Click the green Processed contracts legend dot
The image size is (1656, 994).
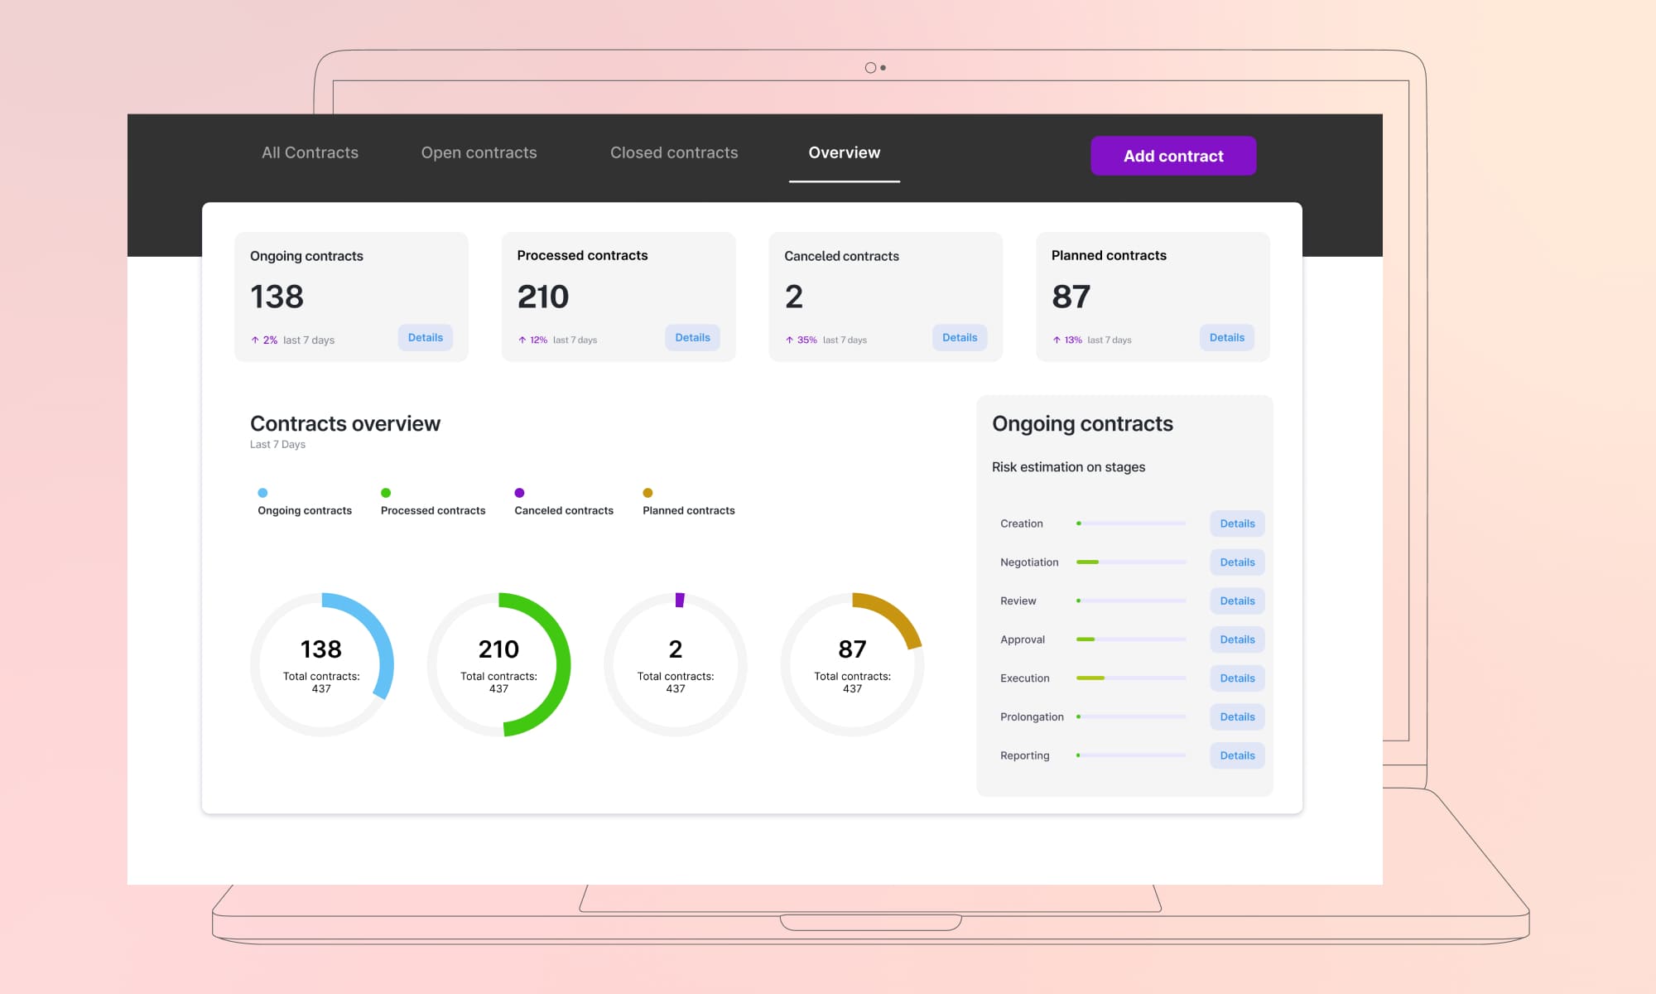click(x=386, y=493)
